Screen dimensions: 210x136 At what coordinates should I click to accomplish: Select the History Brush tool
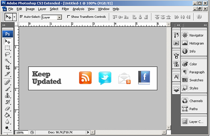point(8,102)
